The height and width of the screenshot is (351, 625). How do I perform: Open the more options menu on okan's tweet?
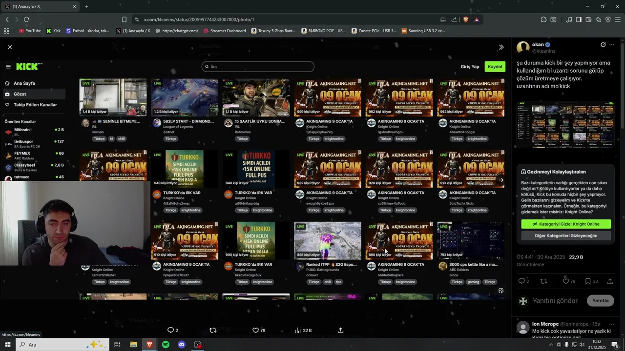pos(612,45)
